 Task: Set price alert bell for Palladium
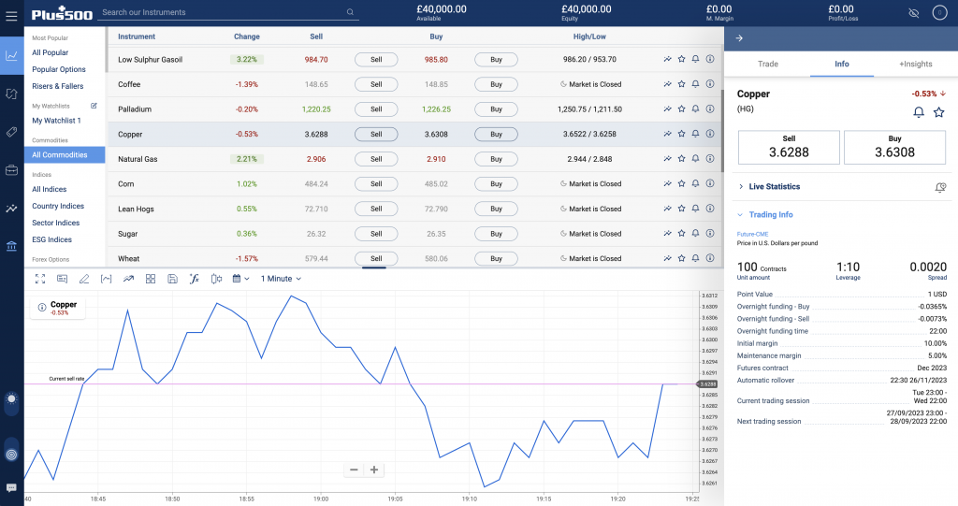point(695,108)
